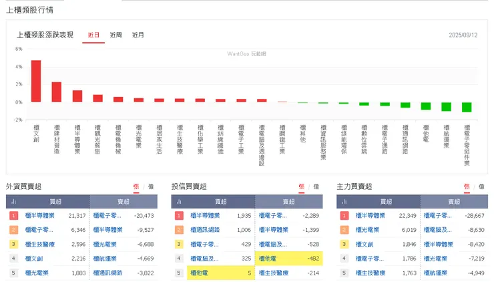The image size is (494, 282).
Task: Click the red 櫃半導體業 bar in chart
Action: [x=77, y=96]
